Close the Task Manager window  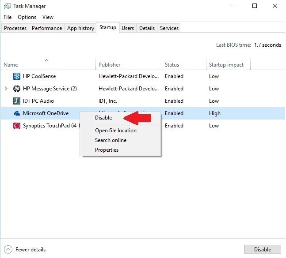pos(275,6)
